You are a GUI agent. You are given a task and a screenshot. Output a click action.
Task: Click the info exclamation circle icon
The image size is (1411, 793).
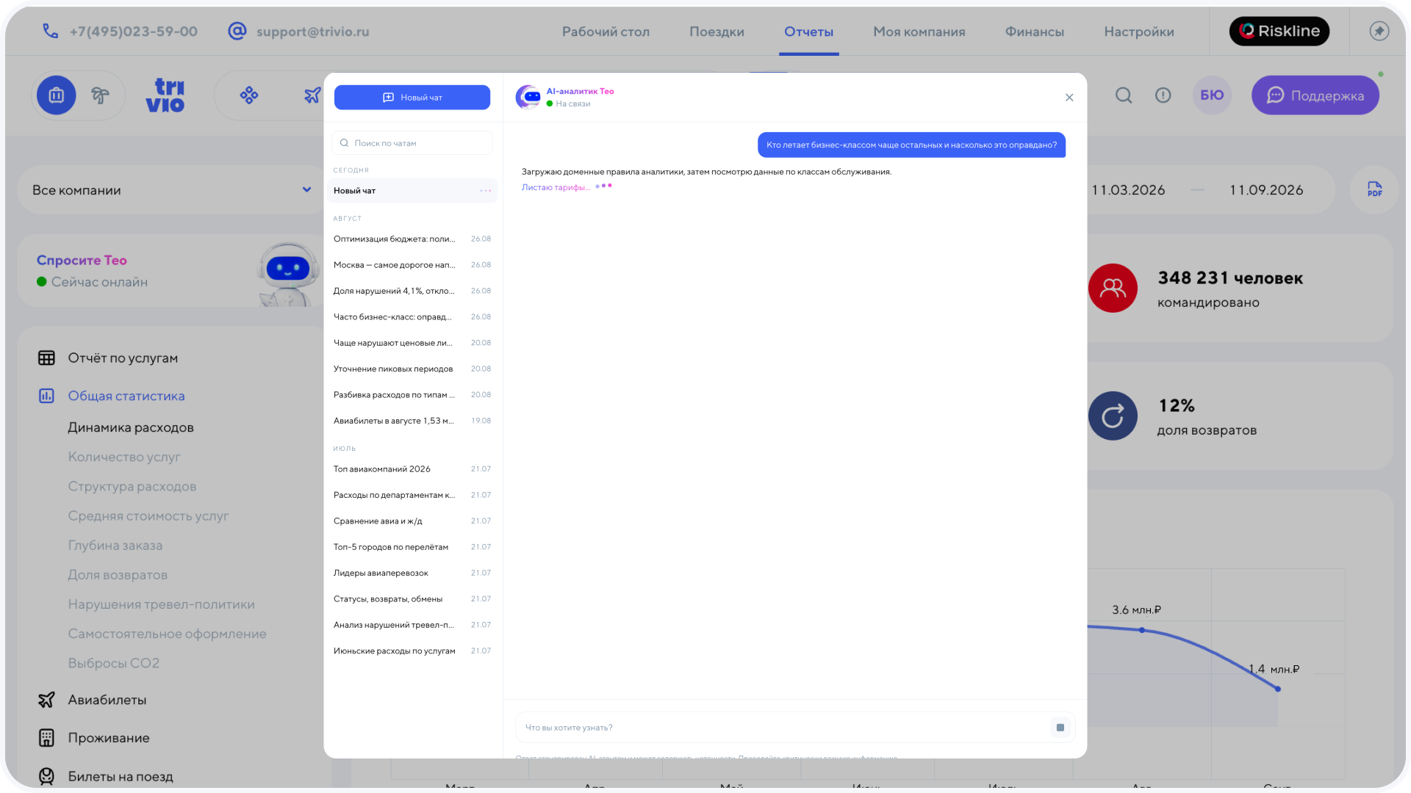(1163, 95)
